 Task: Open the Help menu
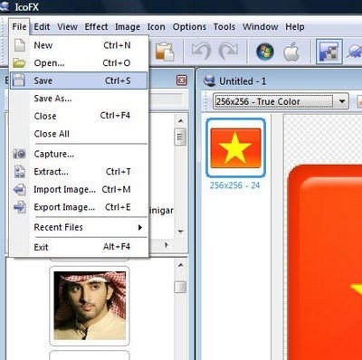[295, 27]
